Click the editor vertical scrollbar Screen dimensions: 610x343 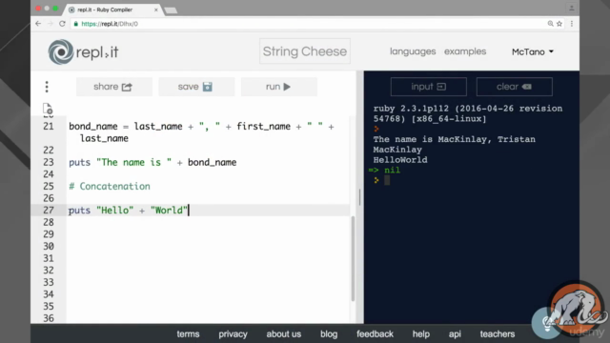[x=353, y=258]
